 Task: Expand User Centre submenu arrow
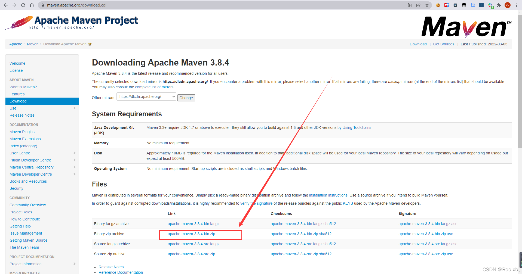point(75,153)
